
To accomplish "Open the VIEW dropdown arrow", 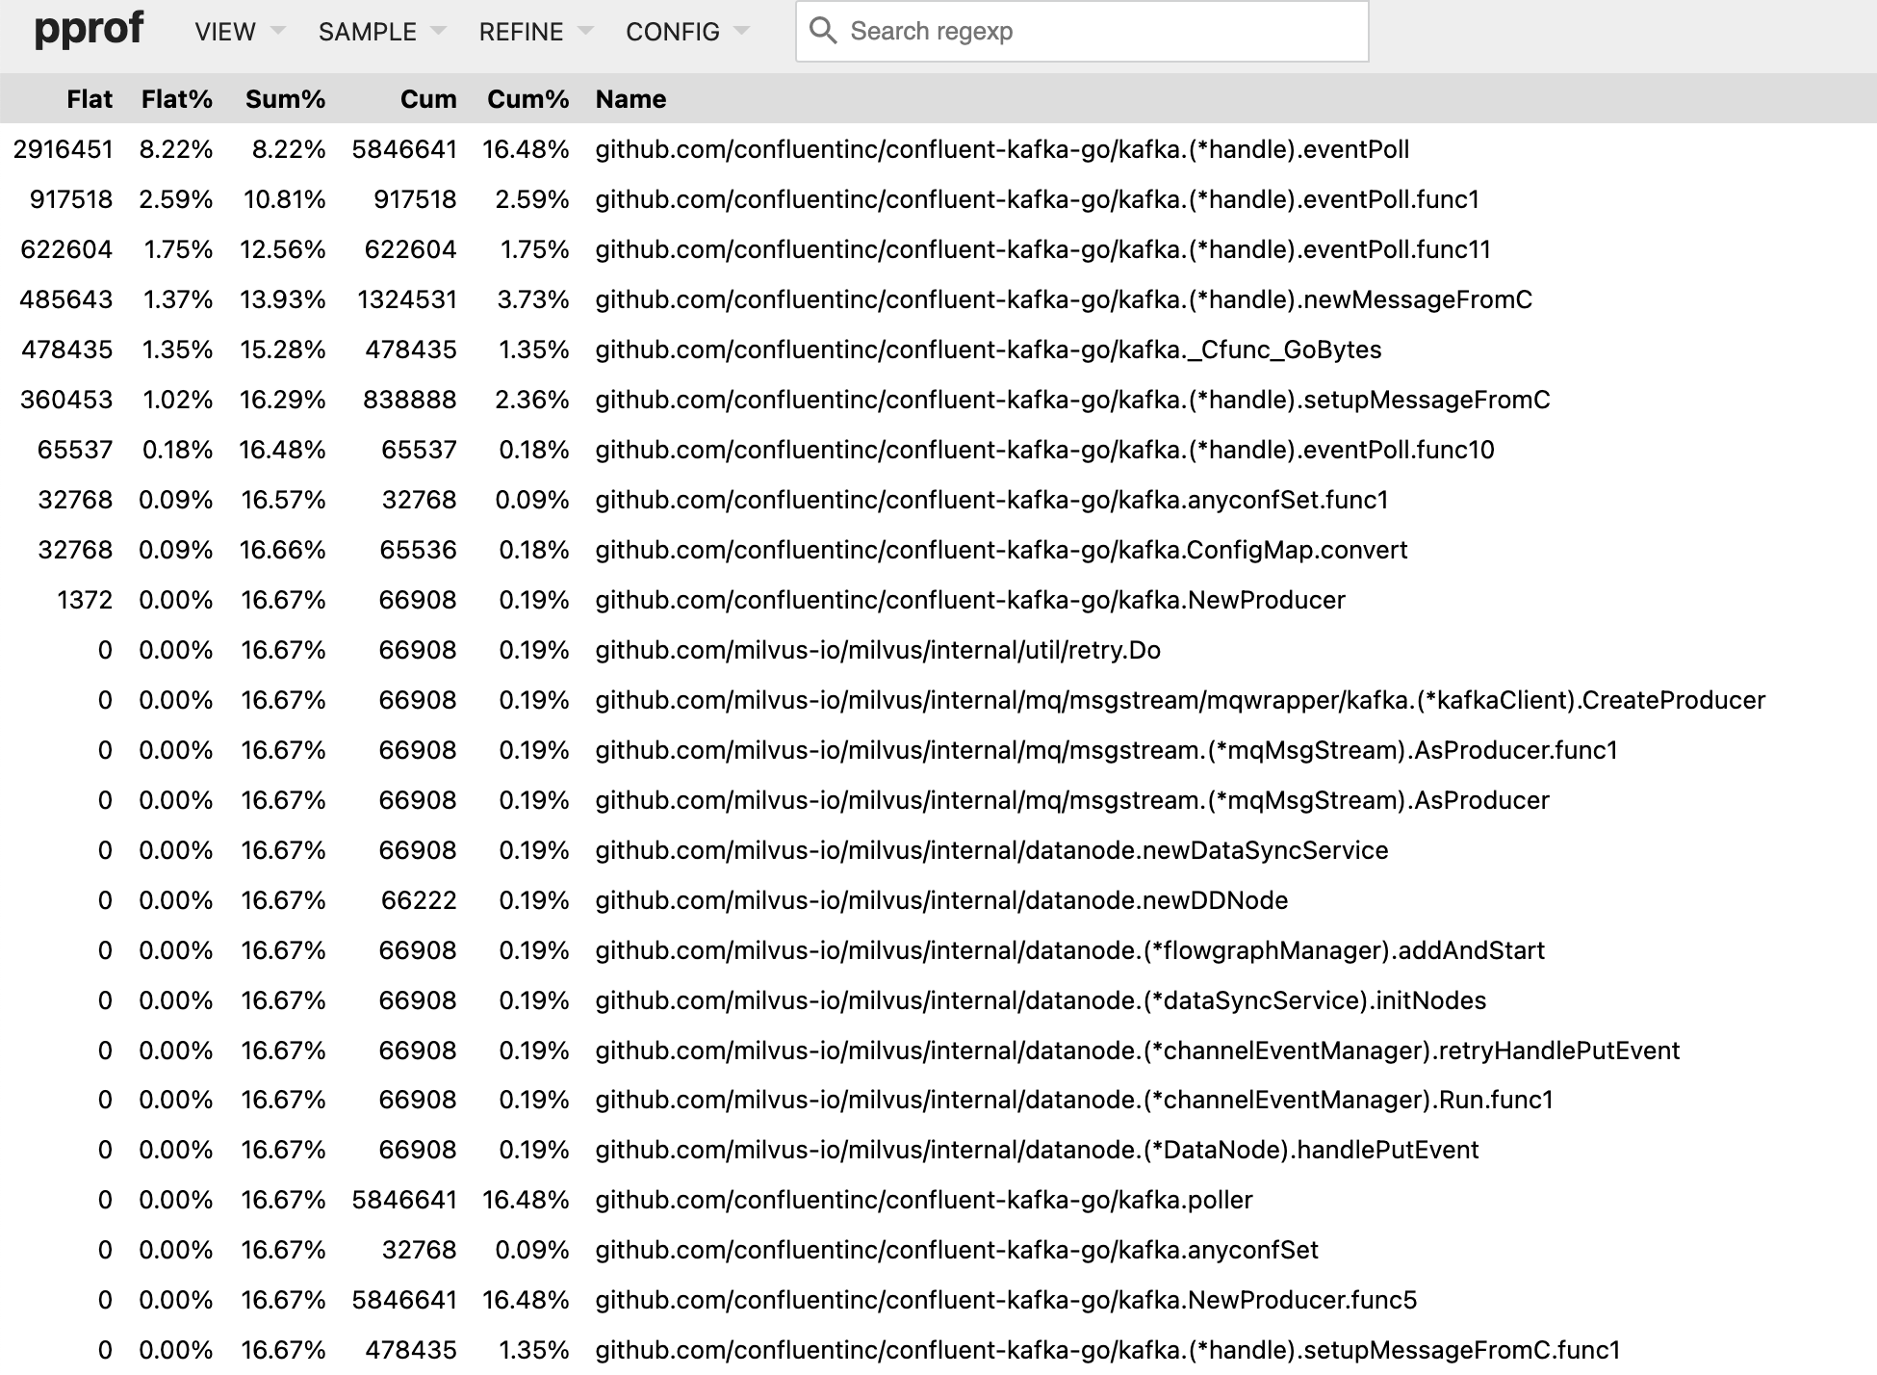I will click(277, 31).
